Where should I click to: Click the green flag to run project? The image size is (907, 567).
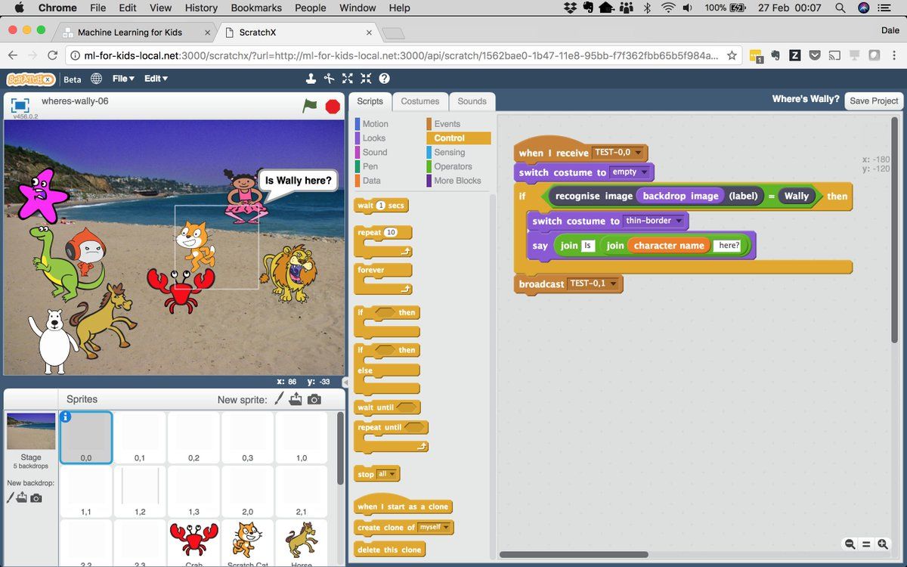(x=310, y=106)
